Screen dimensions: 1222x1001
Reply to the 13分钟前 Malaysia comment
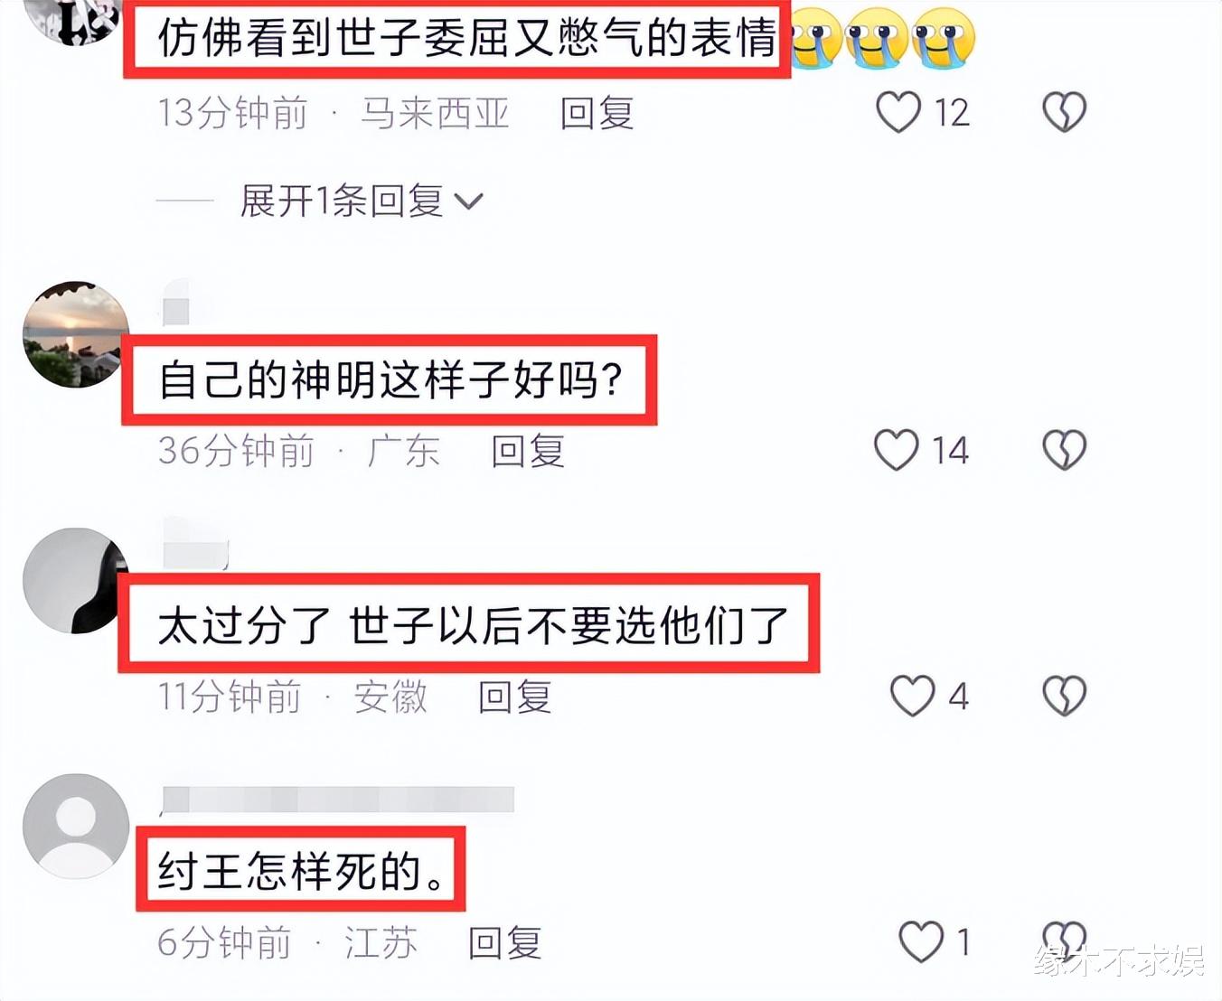[x=597, y=113]
